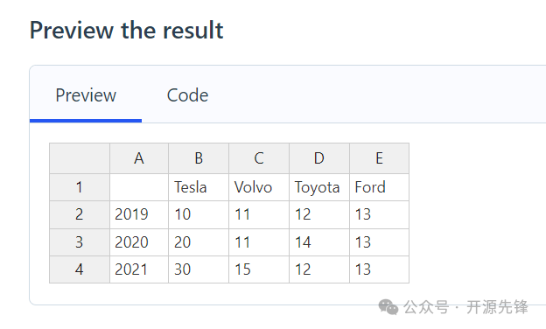Viewport: 546px width, 329px height.
Task: Select the 2019 cell
Action: tap(139, 214)
